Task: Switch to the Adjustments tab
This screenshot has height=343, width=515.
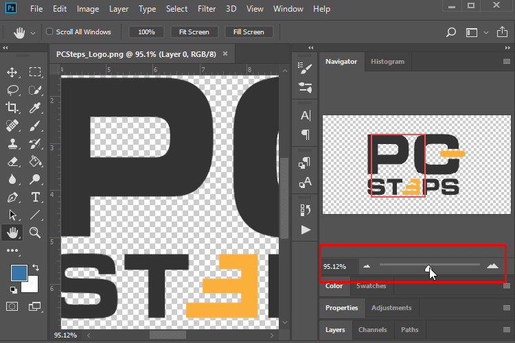Action: tap(391, 307)
